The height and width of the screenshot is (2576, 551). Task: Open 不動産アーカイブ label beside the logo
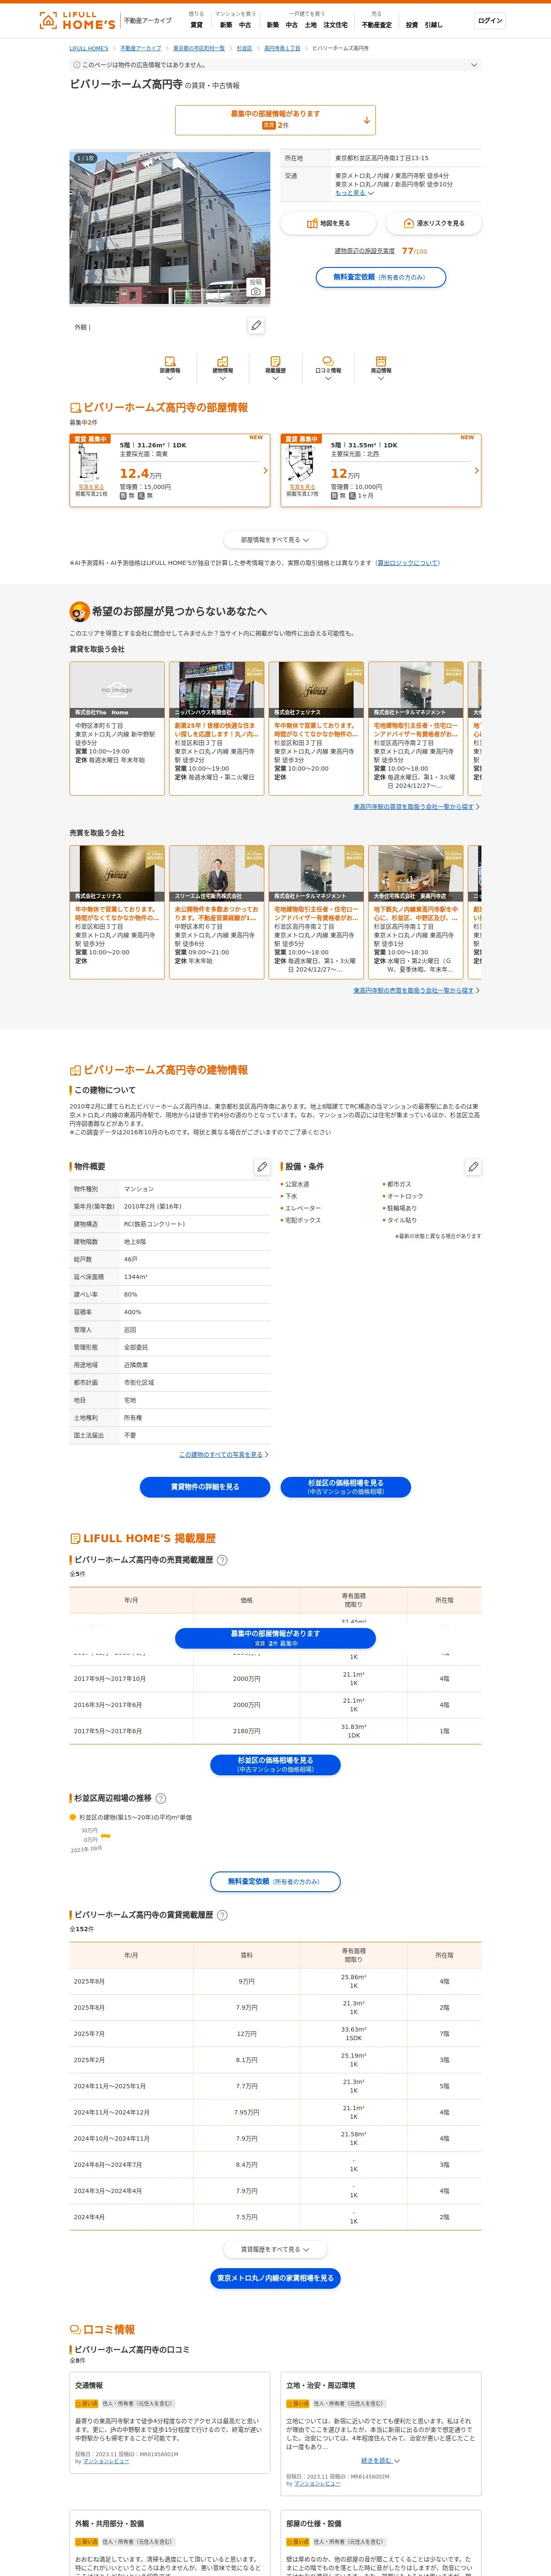pyautogui.click(x=147, y=20)
